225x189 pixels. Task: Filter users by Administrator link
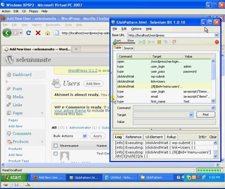(80, 128)
